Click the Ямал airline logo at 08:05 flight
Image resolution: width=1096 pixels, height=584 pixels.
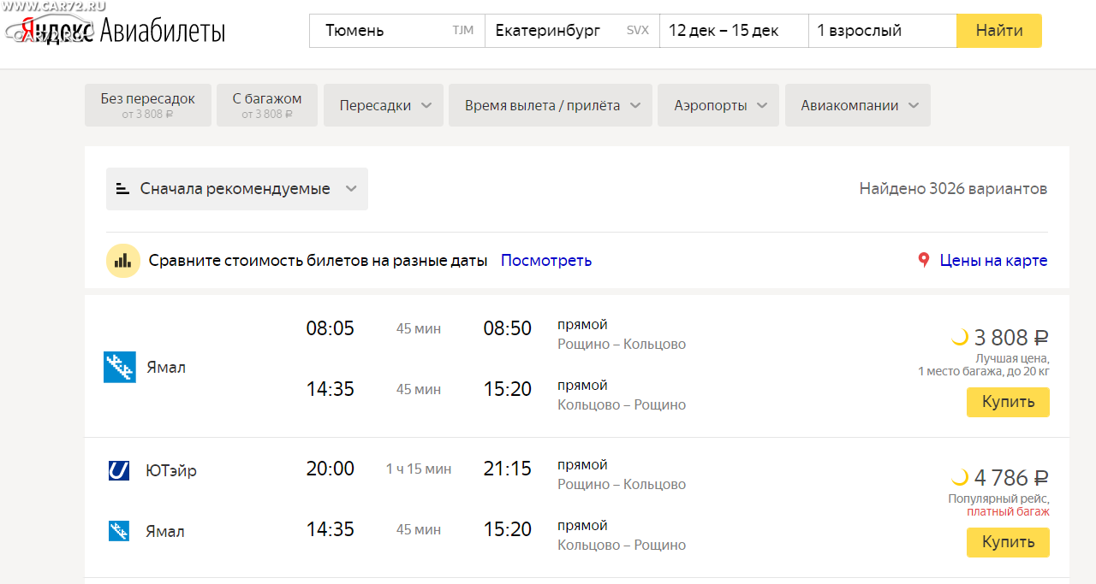click(x=120, y=367)
